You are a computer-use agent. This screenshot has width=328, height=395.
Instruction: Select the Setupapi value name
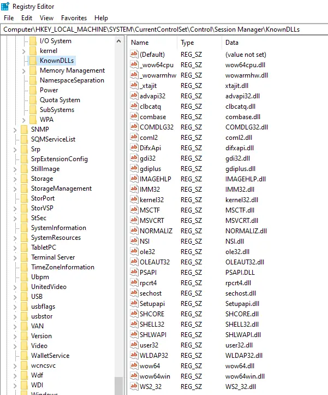[x=152, y=304]
